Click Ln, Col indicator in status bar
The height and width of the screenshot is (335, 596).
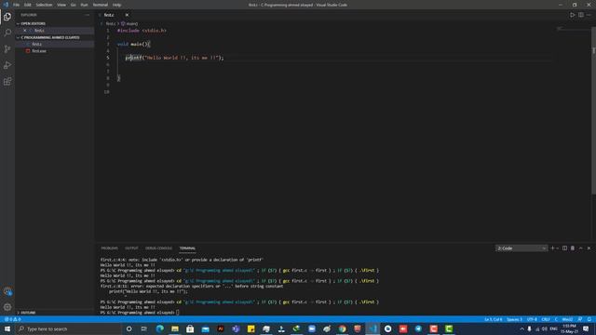pos(493,319)
